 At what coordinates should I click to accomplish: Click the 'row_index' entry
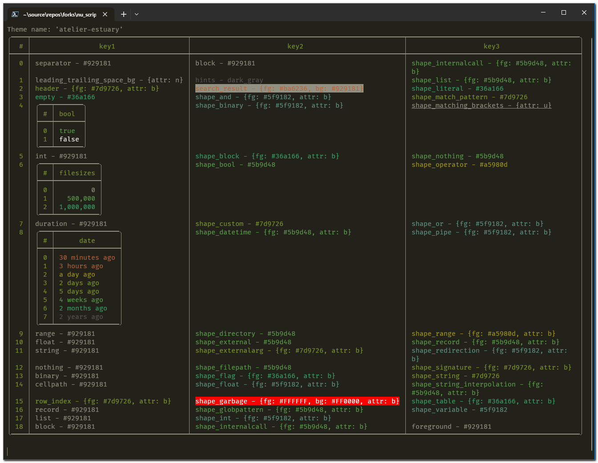103,401
